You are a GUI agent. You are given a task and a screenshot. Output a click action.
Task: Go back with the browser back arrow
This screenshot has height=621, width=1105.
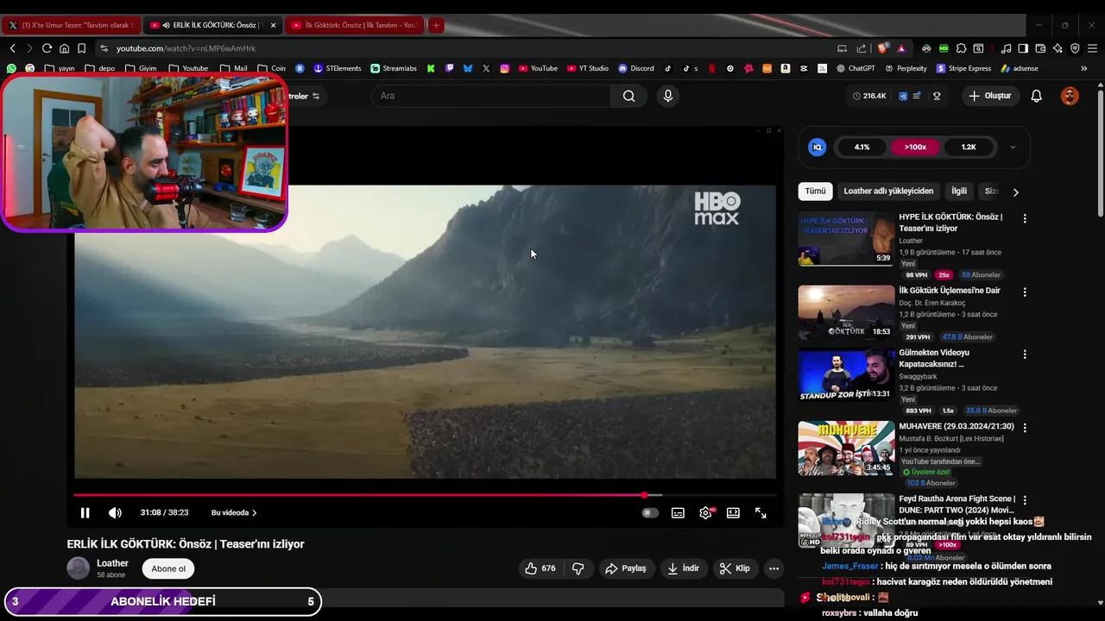tap(12, 48)
